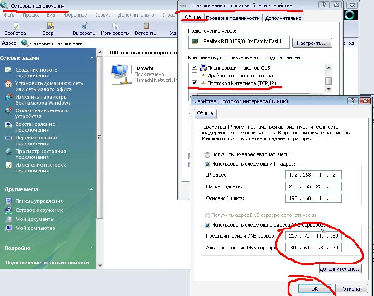Open Панель управления in Other Places
The height and width of the screenshot is (296, 374).
[39, 201]
